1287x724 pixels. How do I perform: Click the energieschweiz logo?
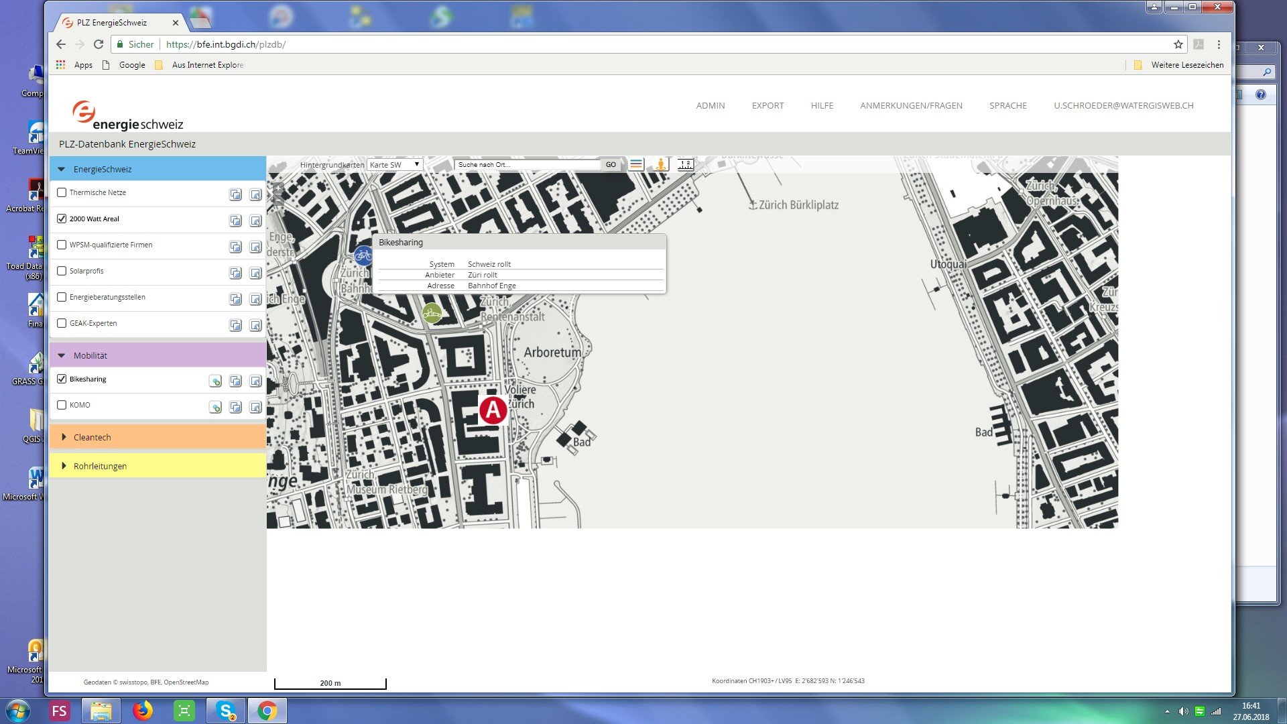[x=127, y=115]
